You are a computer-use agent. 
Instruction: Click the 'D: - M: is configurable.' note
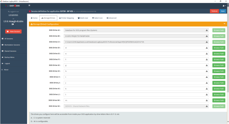[x=39, y=121]
